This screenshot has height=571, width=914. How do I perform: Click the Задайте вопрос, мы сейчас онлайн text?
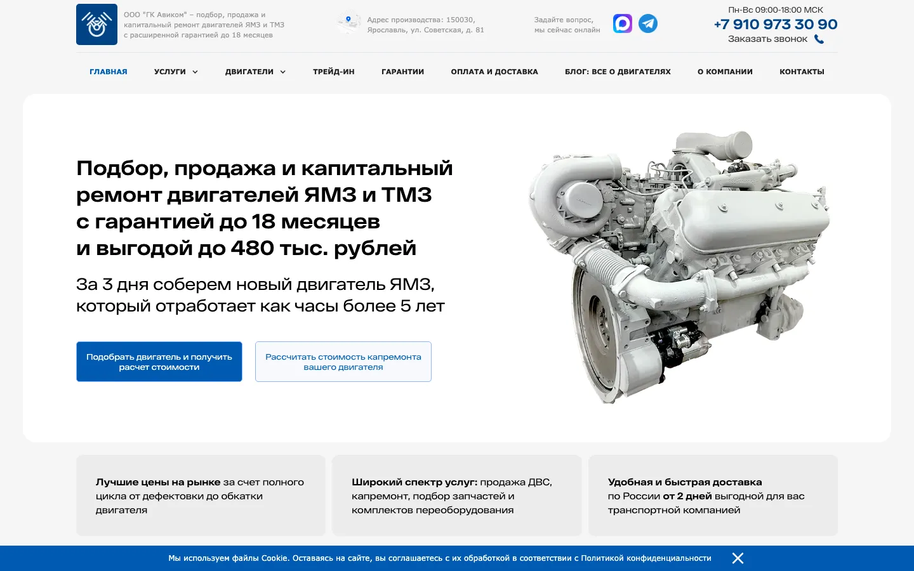click(567, 25)
